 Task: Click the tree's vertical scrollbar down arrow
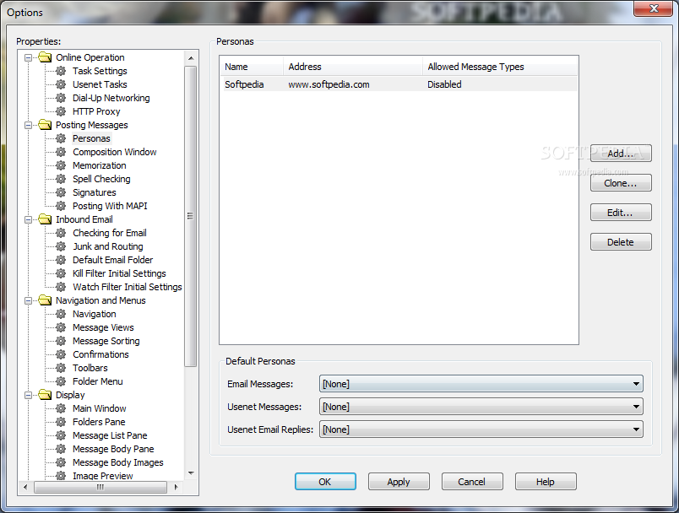pos(191,473)
